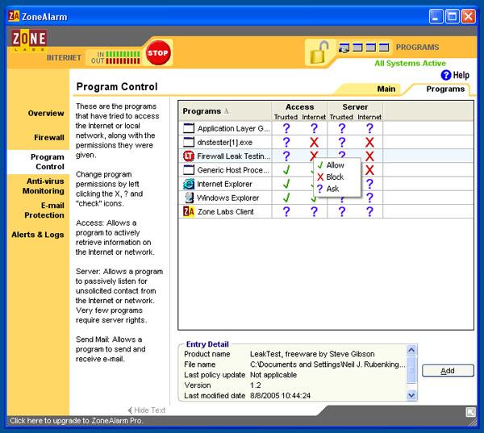This screenshot has height=433, width=484.
Task: Click the Entry Detail scrollbar thumb
Action: (x=411, y=370)
